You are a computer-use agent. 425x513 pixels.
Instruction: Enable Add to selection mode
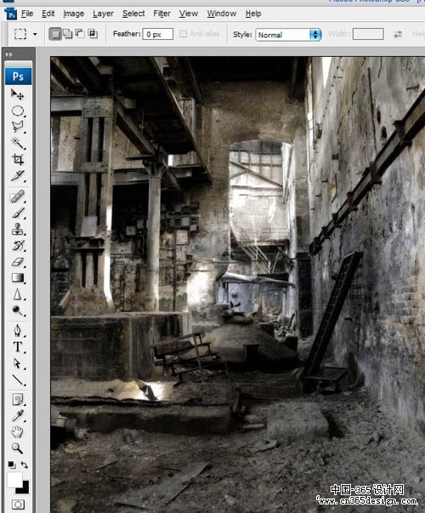coord(68,34)
